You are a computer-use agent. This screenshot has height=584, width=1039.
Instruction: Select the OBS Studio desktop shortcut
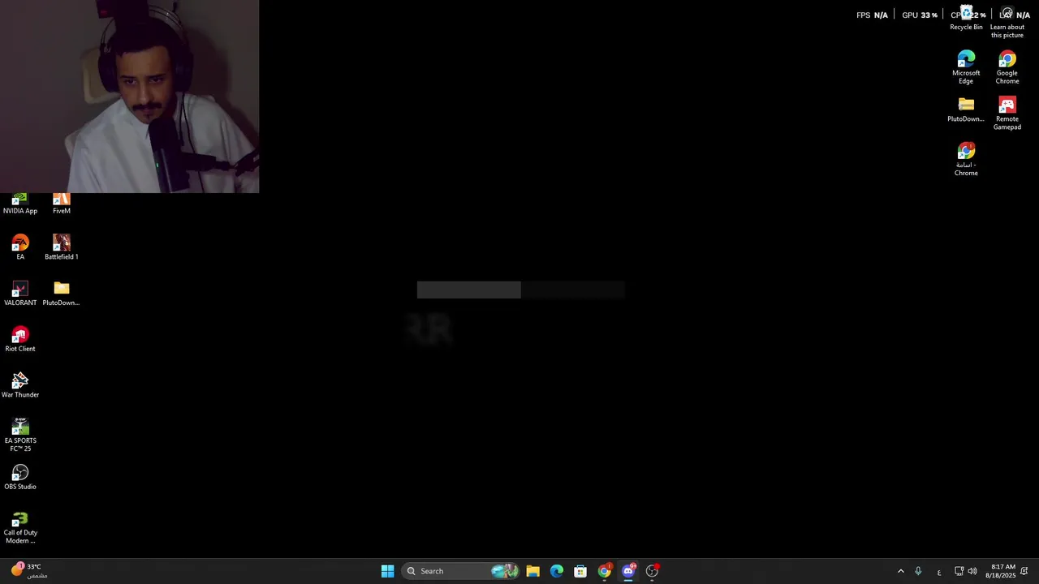[x=20, y=478]
